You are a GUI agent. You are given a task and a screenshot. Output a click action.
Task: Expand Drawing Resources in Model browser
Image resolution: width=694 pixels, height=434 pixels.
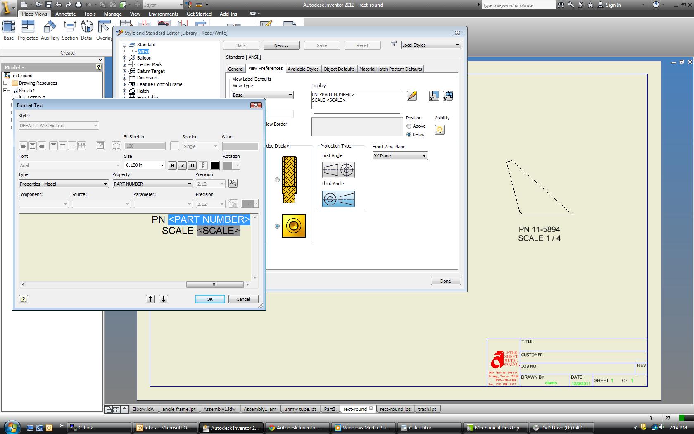point(6,83)
